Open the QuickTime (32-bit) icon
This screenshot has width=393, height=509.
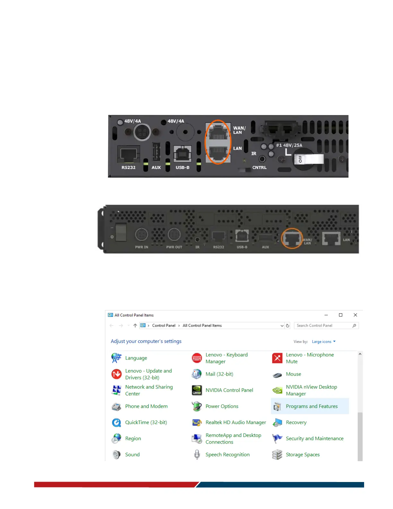[x=116, y=423]
